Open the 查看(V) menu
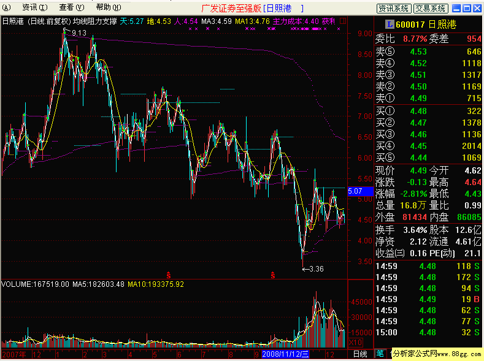The width and height of the screenshot is (484, 361). 71,7
